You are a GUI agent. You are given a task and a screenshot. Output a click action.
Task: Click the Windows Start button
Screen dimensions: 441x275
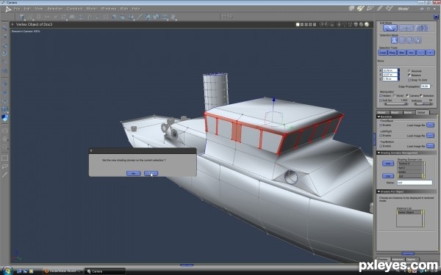[7, 271]
